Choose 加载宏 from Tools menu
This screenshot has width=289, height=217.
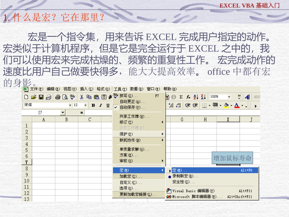tap(139, 177)
